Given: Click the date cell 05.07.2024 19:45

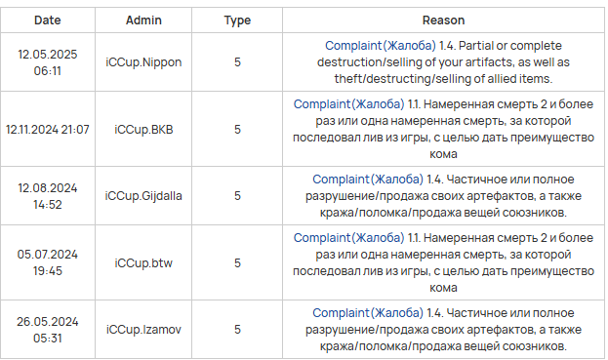Looking at the screenshot, I should 48,262.
